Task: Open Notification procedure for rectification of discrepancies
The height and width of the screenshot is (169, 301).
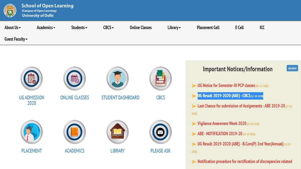Action: [245, 162]
